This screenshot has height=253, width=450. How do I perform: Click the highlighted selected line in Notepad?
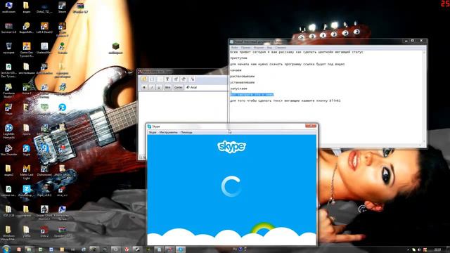[252, 95]
